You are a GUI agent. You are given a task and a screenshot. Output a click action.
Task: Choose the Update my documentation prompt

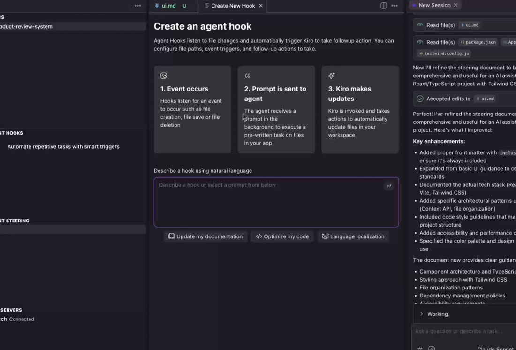(x=205, y=236)
